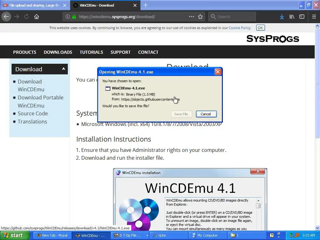320x240 pixels.
Task: Click the help question mark tray icon
Action: tap(272, 236)
